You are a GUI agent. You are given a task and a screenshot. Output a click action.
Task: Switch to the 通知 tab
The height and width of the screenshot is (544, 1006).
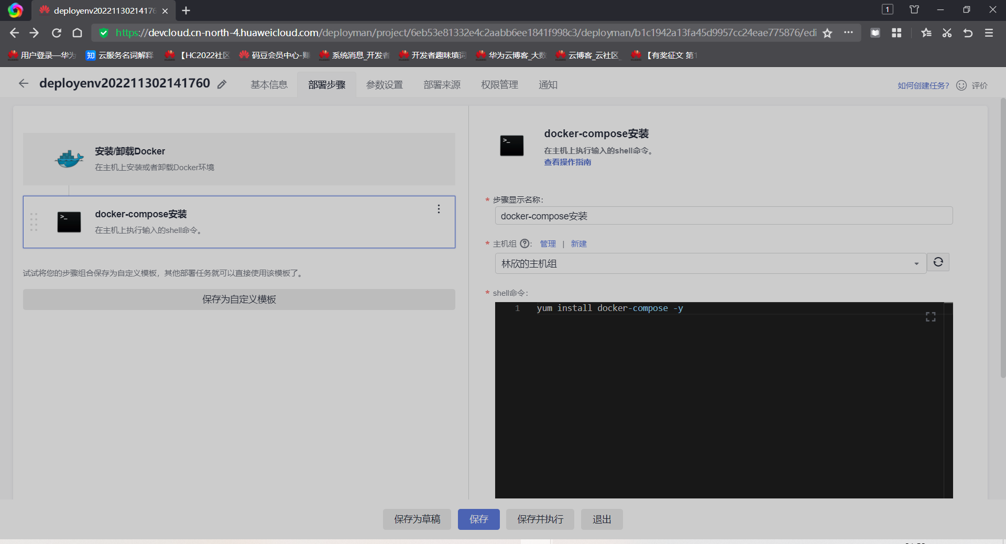(x=548, y=85)
